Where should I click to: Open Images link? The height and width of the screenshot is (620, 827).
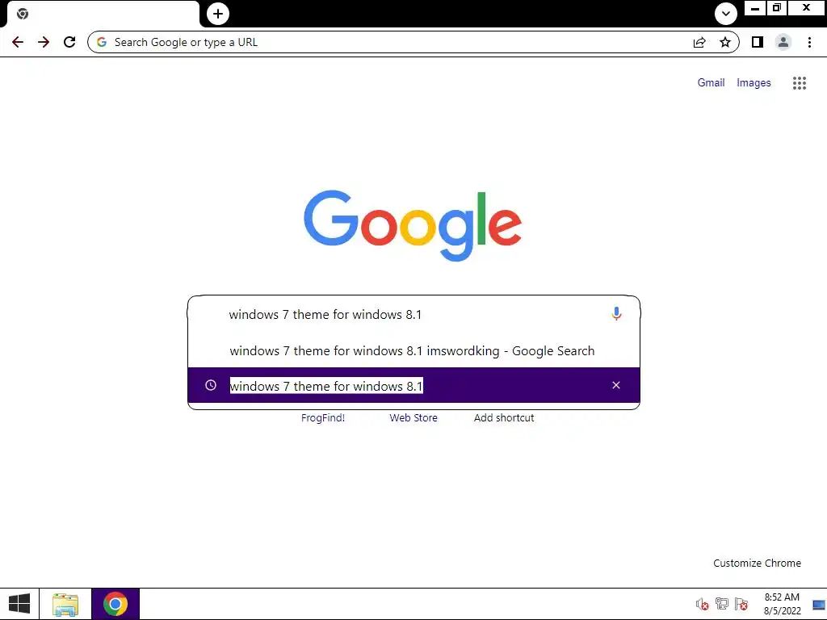point(754,83)
